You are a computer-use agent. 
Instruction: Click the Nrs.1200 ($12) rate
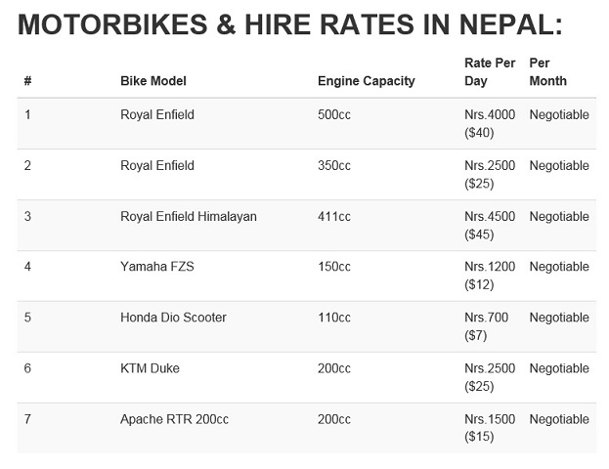click(x=490, y=276)
